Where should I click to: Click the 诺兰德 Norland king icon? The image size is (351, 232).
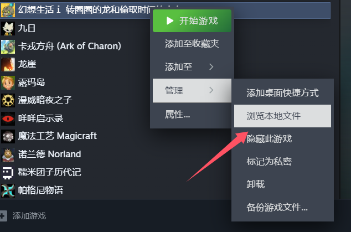coord(8,154)
